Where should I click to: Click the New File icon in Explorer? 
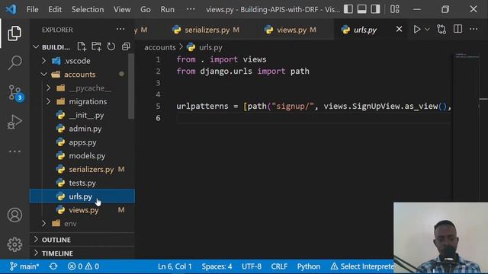(x=82, y=46)
